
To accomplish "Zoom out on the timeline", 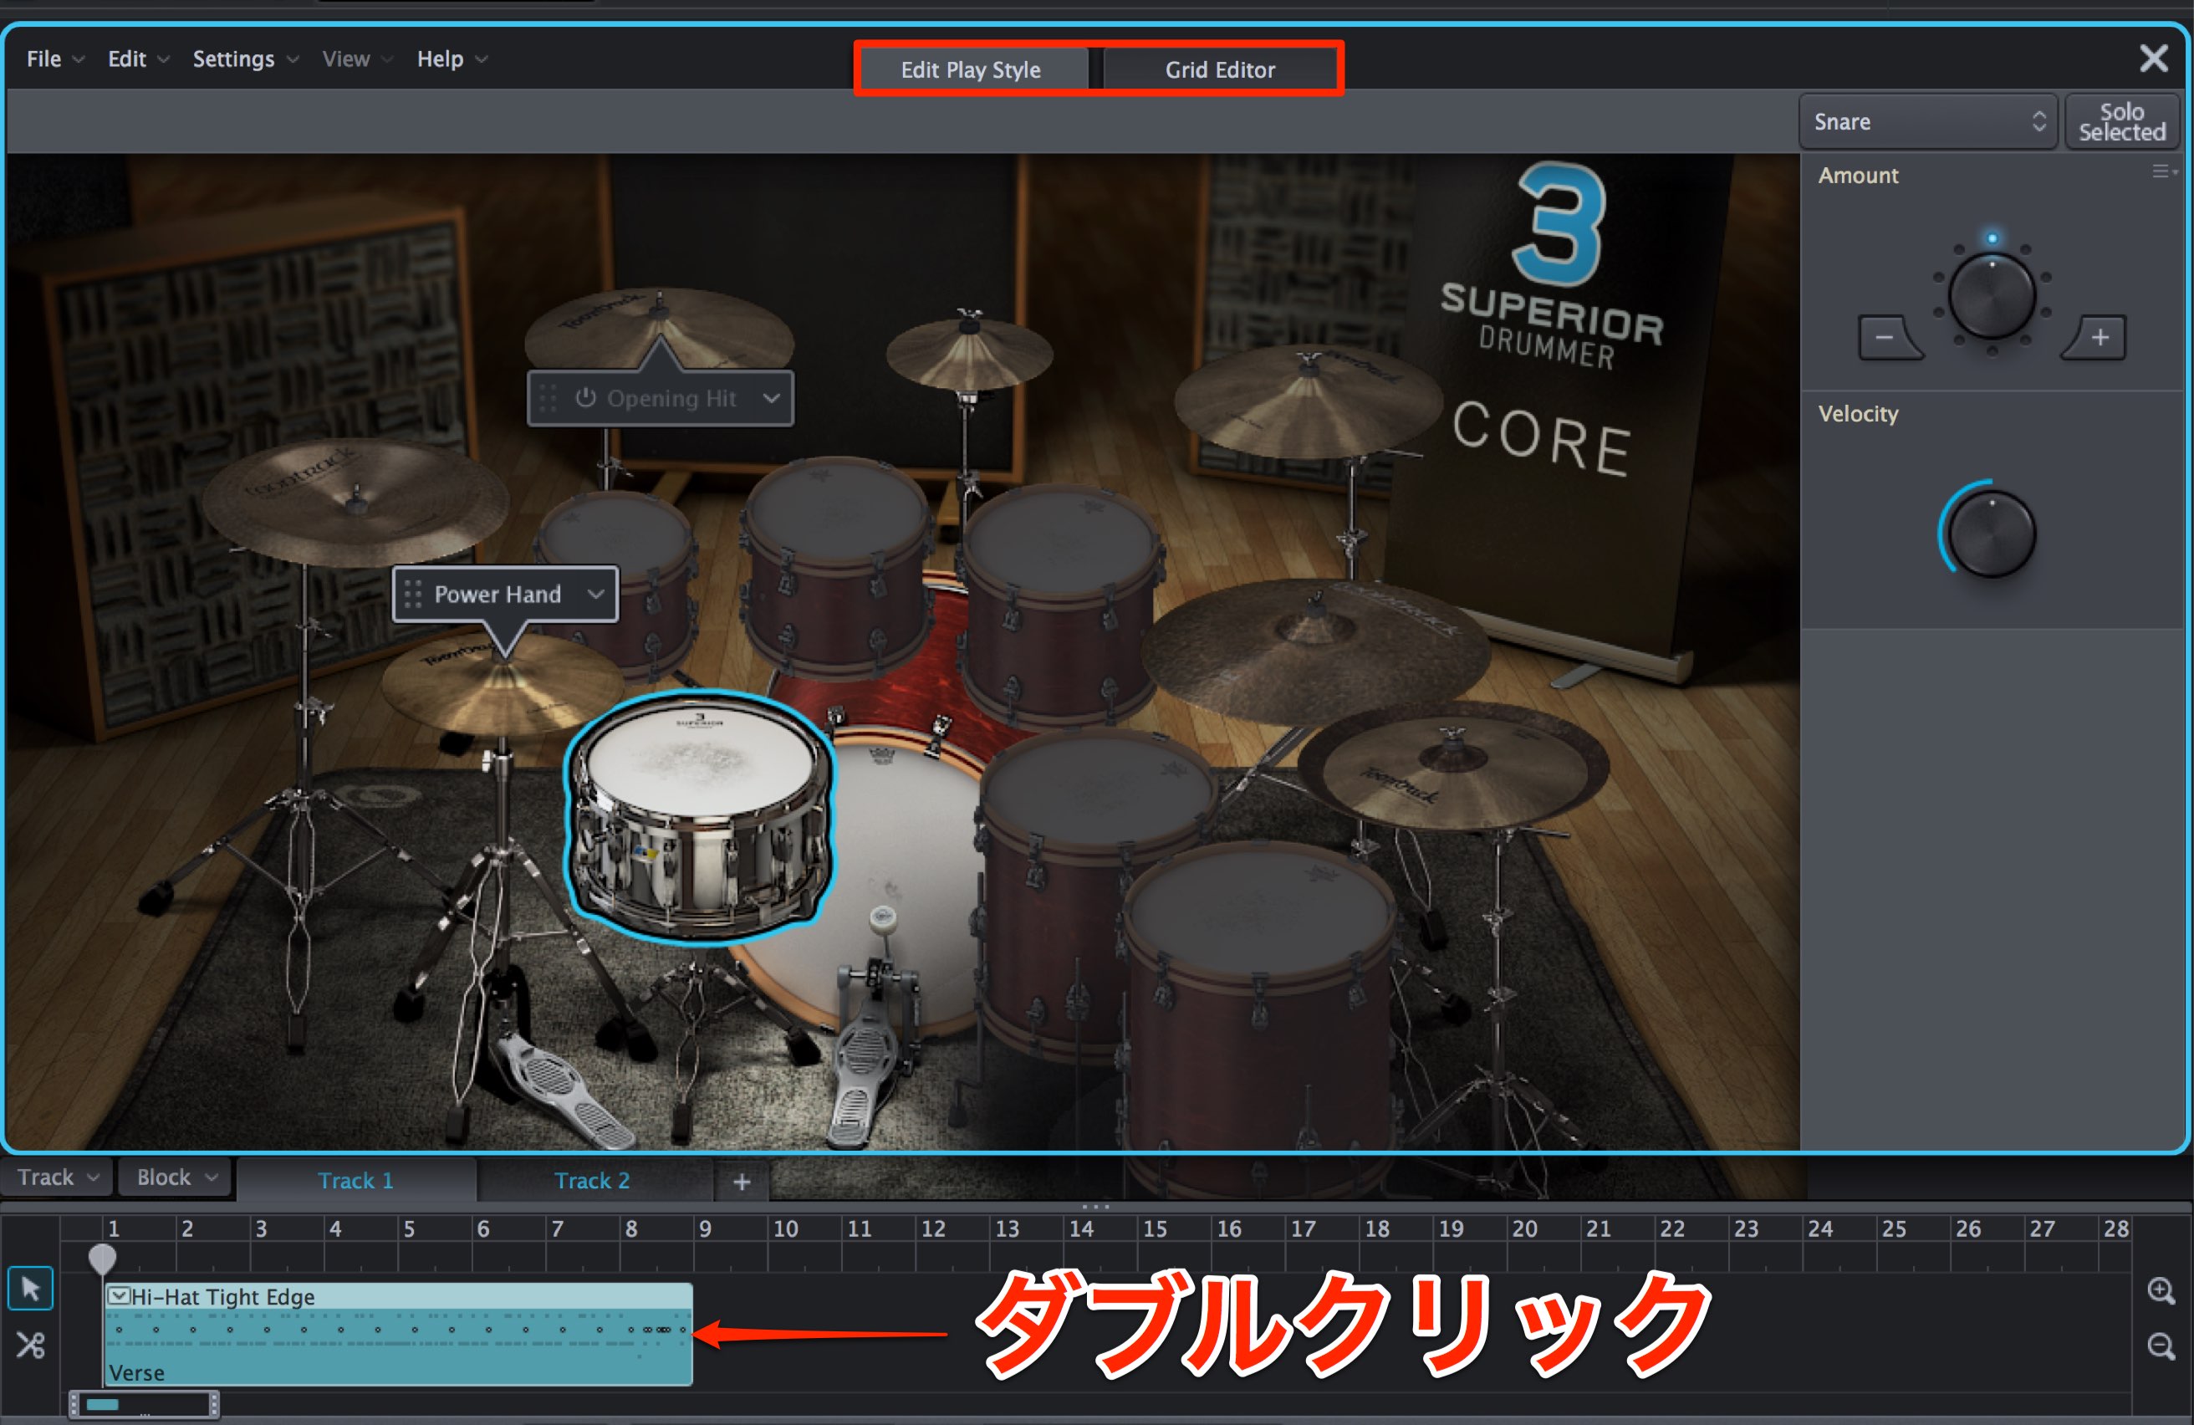I will [x=2161, y=1346].
